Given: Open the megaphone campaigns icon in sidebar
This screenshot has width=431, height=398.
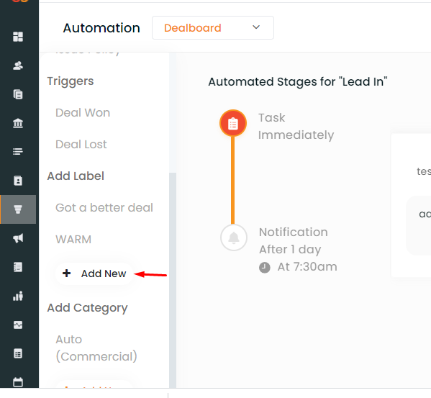Looking at the screenshot, I should coord(18,238).
